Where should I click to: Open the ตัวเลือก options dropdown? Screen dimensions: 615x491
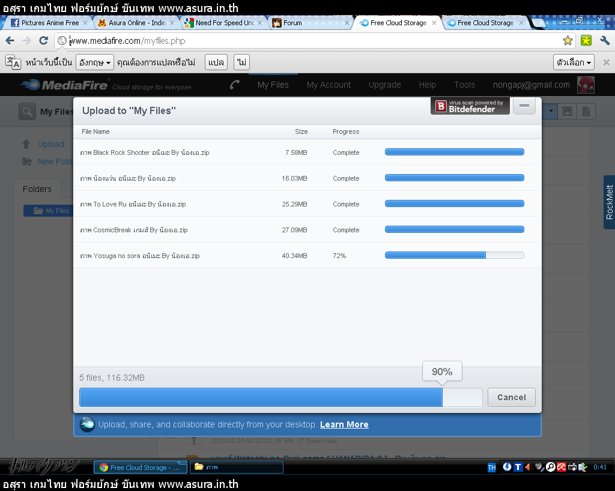(x=574, y=62)
